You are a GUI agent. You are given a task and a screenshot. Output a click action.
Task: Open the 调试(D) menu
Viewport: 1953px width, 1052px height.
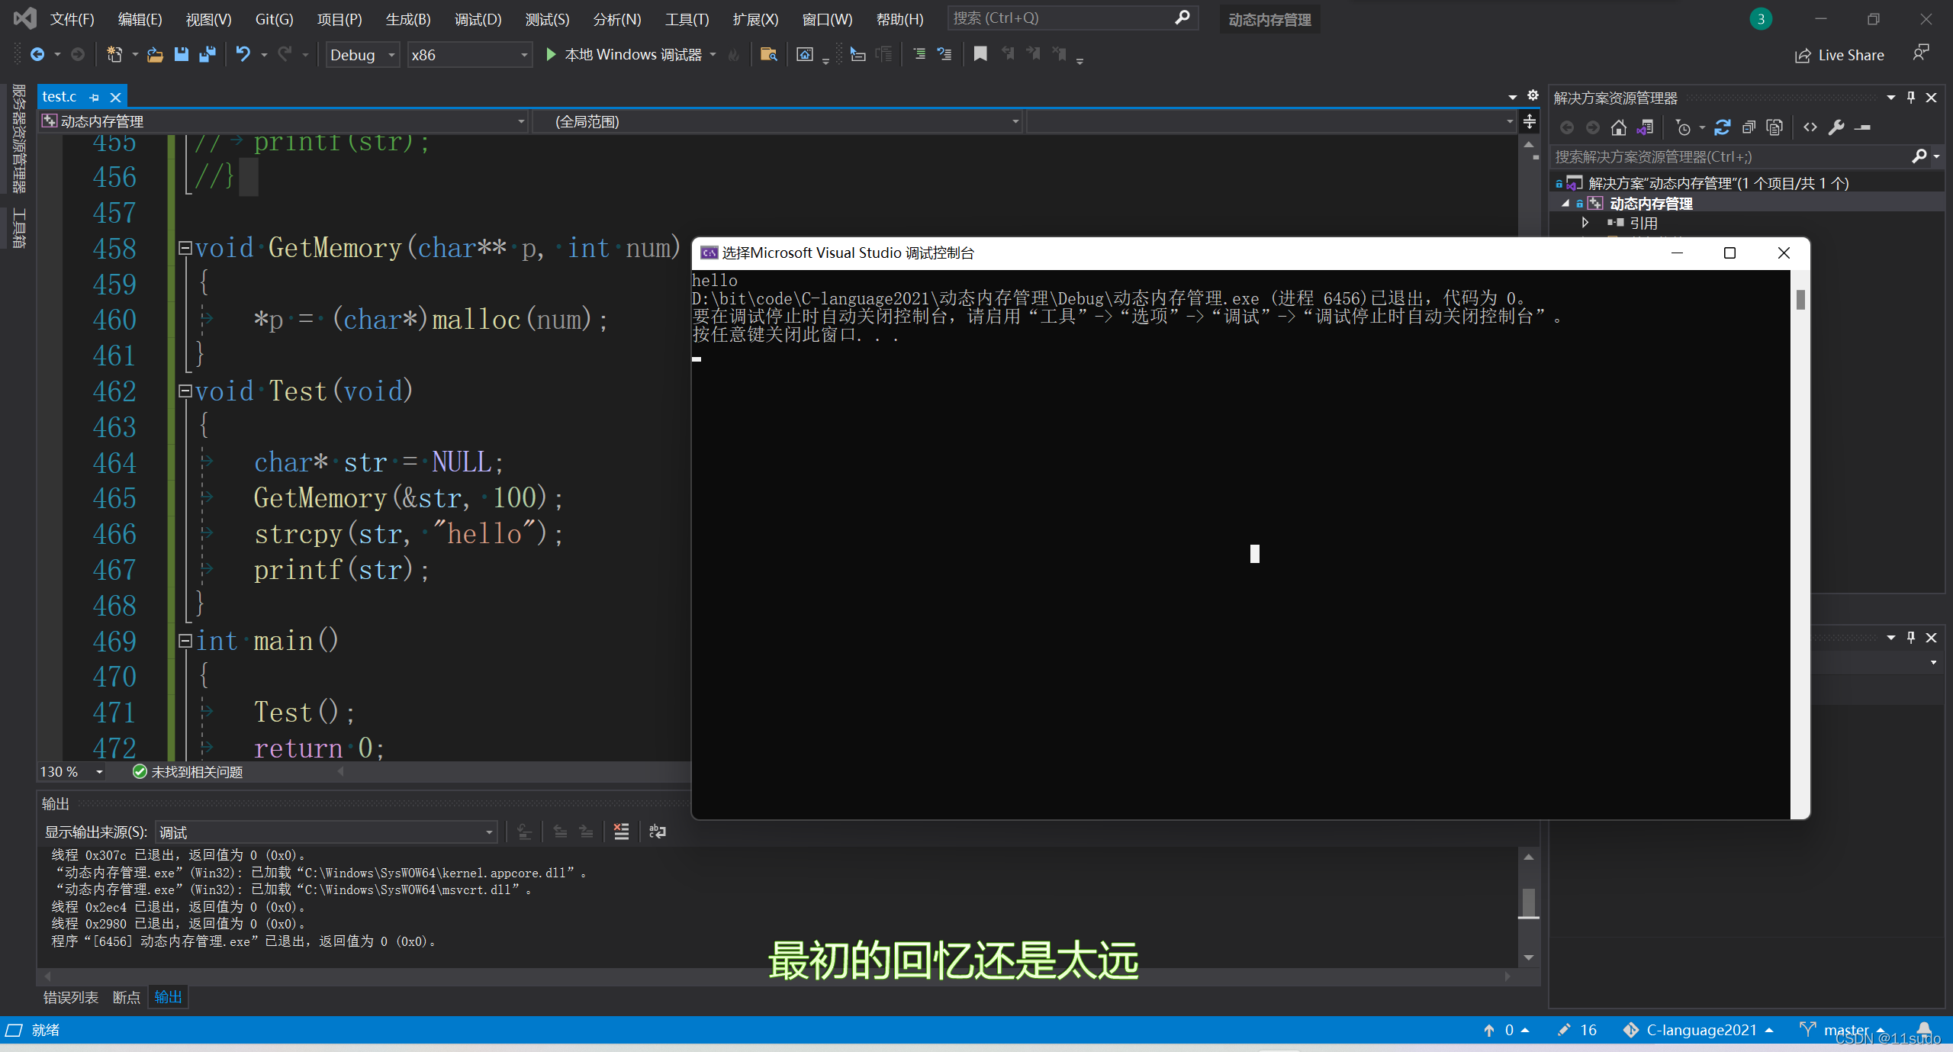point(478,19)
